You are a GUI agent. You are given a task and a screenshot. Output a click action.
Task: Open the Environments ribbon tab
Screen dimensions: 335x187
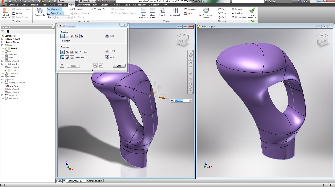[x=83, y=5]
